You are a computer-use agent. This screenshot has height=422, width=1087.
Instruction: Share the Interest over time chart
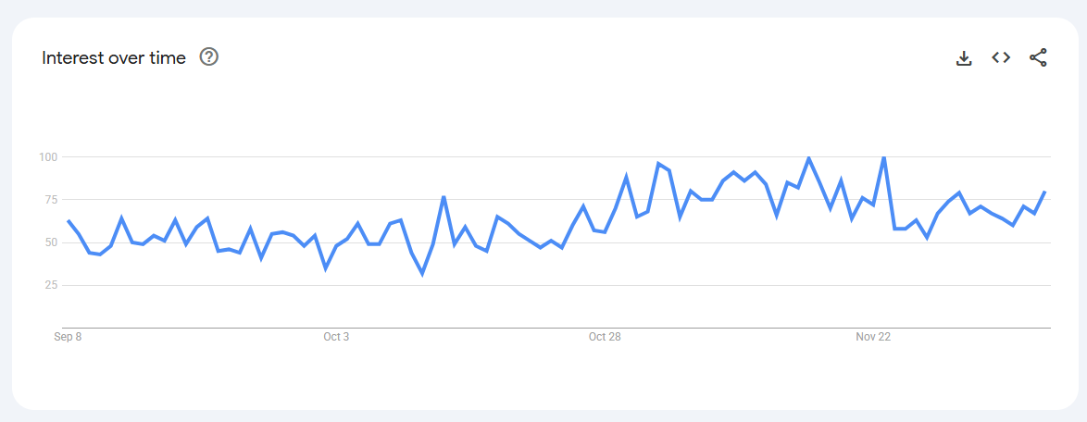pos(1038,57)
